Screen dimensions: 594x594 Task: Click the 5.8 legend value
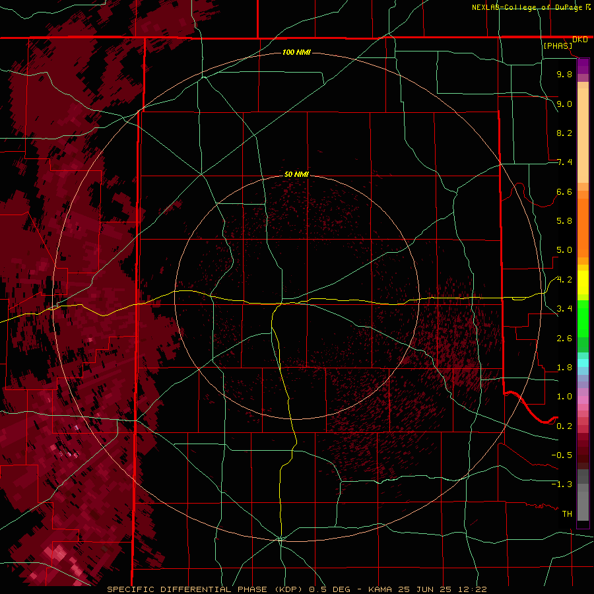coord(564,221)
